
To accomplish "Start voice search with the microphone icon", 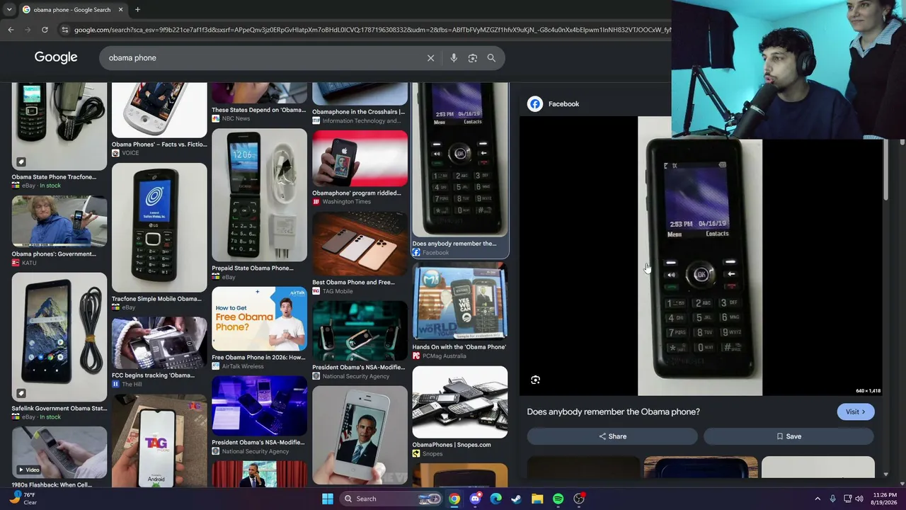I will click(454, 58).
